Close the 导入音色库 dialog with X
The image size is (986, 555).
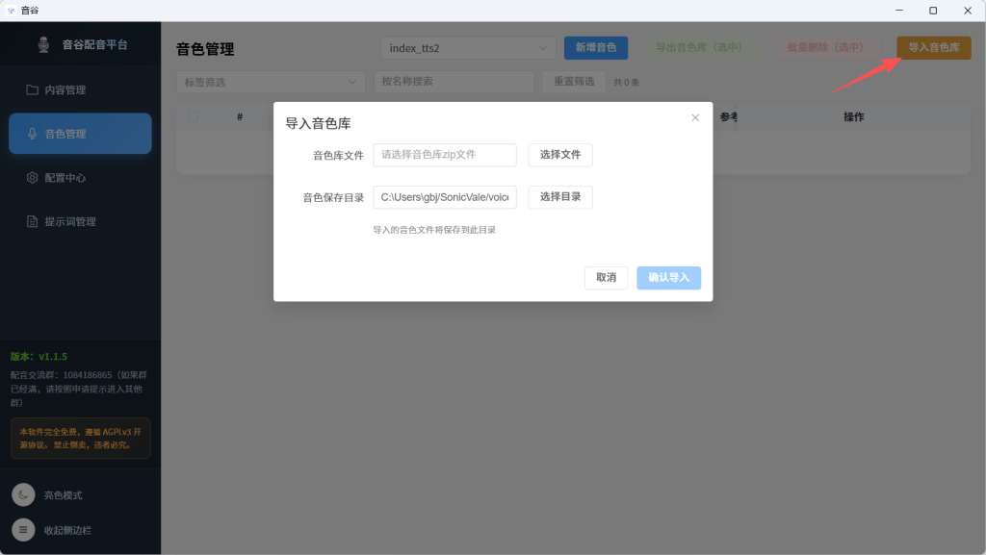point(695,117)
